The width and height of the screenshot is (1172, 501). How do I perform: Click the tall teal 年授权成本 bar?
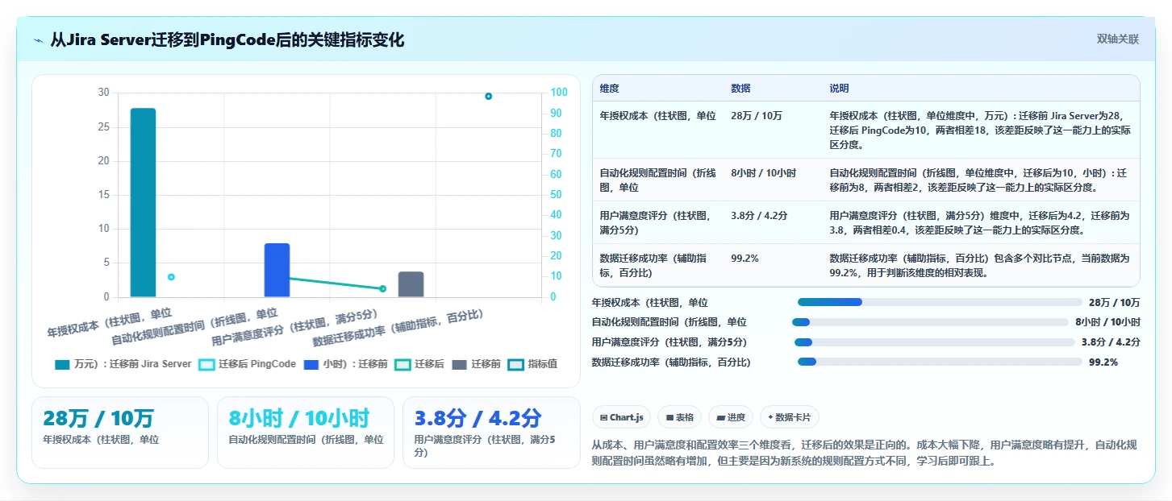pos(143,202)
